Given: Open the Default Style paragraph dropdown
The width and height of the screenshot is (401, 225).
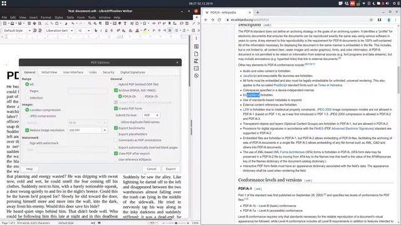Looking at the screenshot, I should (29, 31).
